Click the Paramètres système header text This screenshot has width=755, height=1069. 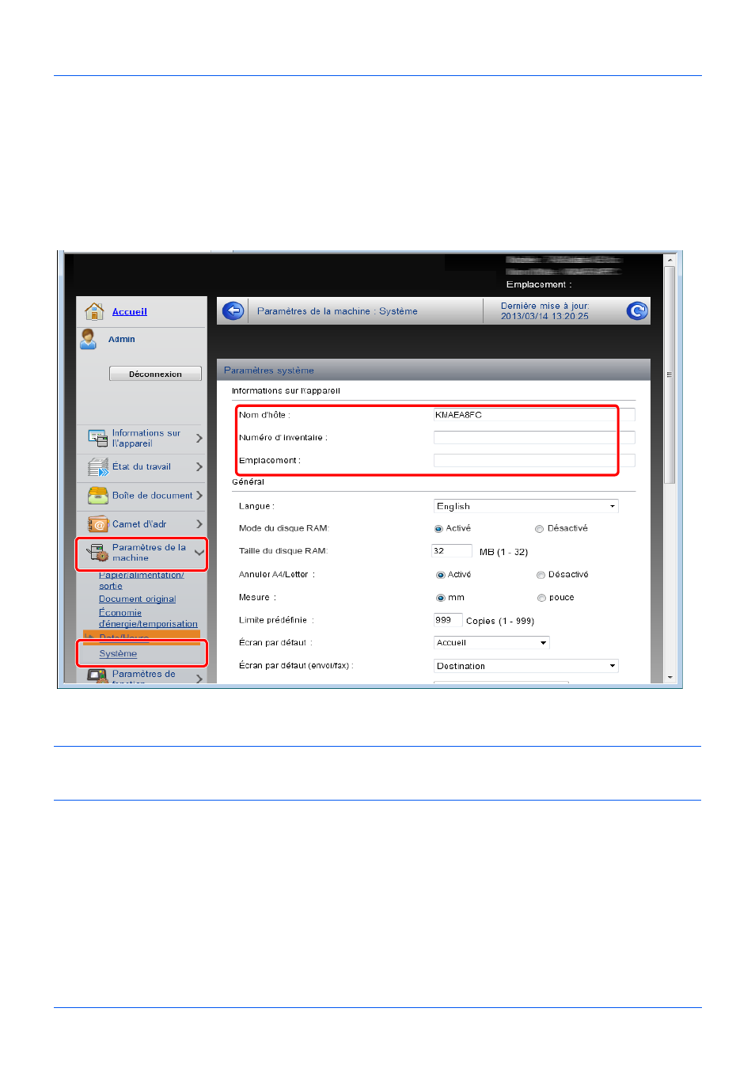pos(269,371)
